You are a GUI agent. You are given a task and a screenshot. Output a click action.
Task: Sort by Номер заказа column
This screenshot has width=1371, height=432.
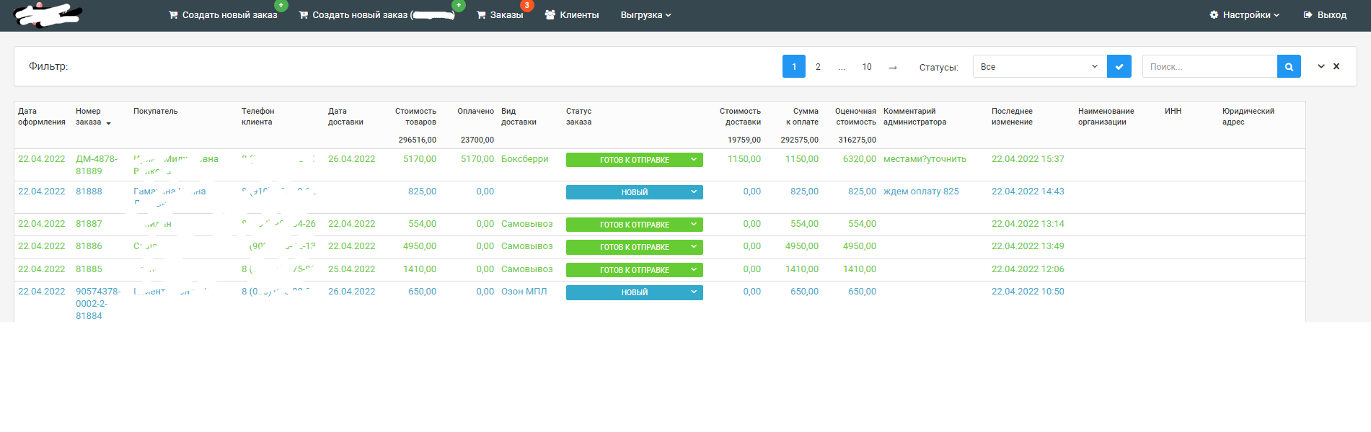point(93,117)
